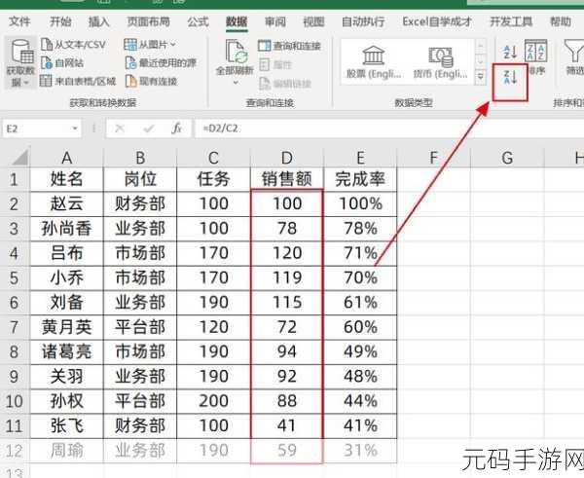Screen dimensions: 584x478
Task: Select column G header
Action: tap(507, 158)
